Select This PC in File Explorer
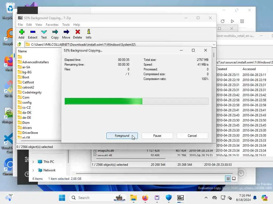This screenshot has height=204, width=273. [x=46, y=162]
